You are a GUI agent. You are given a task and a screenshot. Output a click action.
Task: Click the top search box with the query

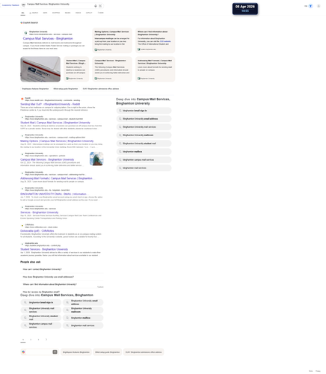(59, 4)
